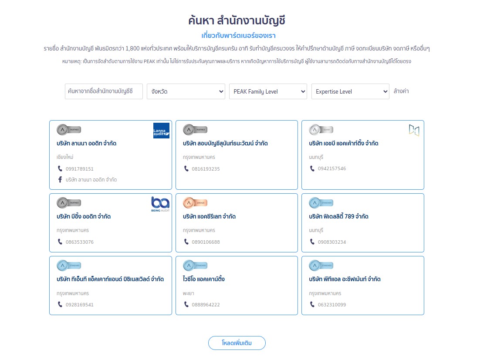Click phone number 0888964222
This screenshot has width=487, height=363.
coord(206,305)
